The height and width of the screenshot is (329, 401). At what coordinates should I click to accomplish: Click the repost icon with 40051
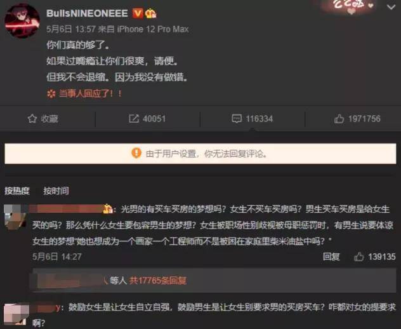click(x=134, y=119)
